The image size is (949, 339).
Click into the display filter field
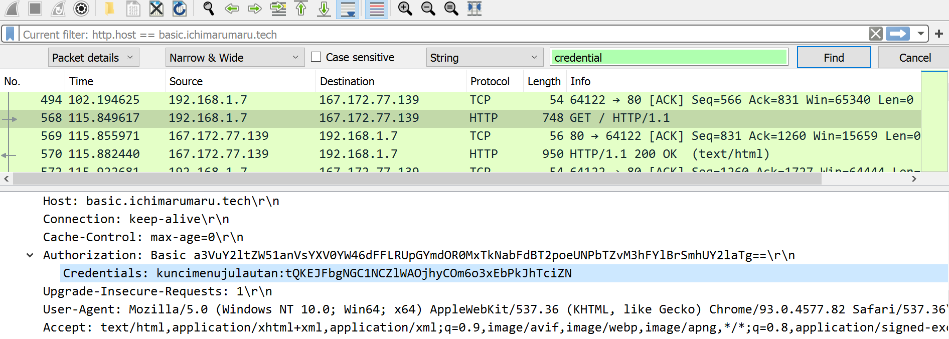[444, 34]
